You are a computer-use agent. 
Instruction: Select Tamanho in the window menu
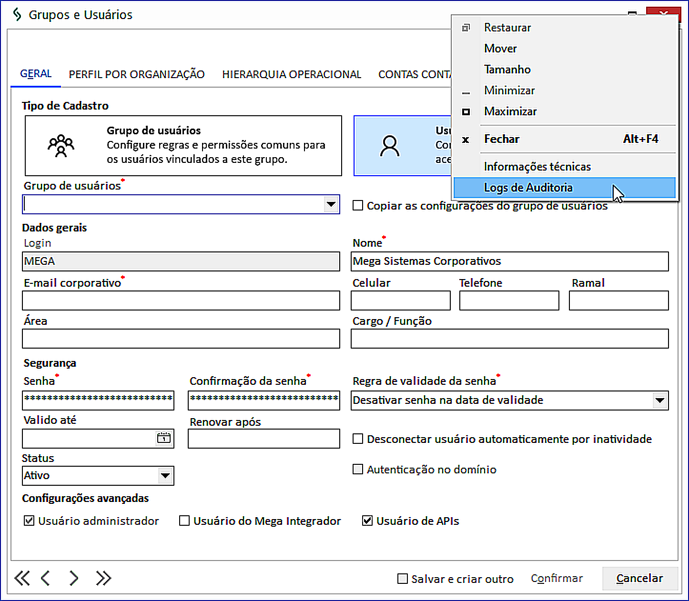point(565,70)
